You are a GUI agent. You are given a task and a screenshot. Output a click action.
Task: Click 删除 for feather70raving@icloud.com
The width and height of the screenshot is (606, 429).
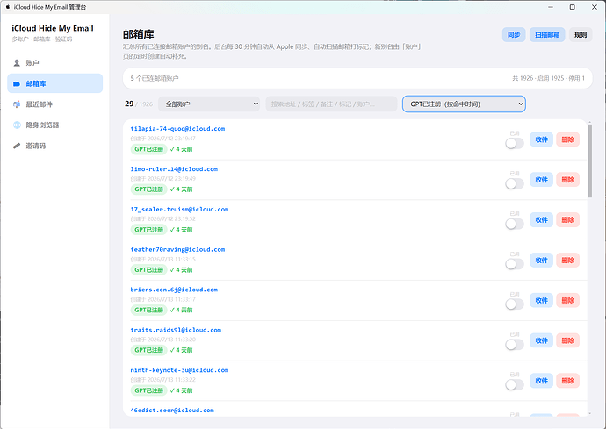click(x=567, y=261)
